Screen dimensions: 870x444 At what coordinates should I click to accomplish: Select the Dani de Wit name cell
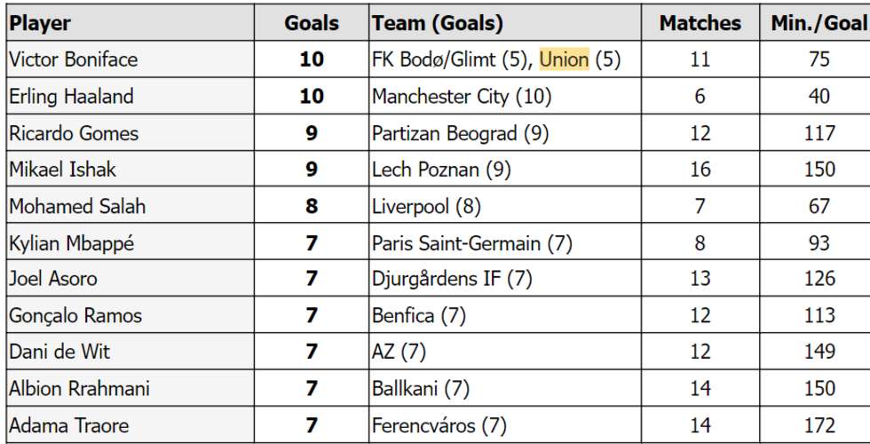pos(59,352)
